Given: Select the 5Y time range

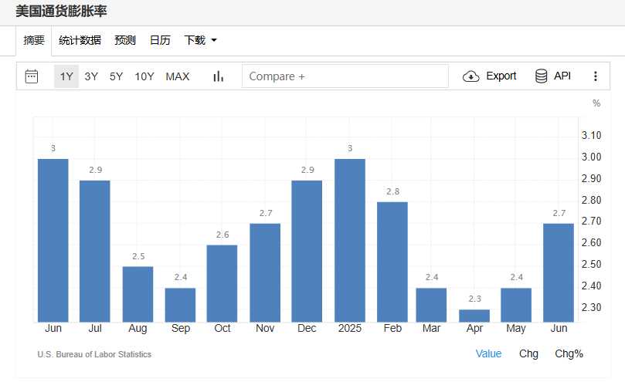Looking at the screenshot, I should coord(116,76).
